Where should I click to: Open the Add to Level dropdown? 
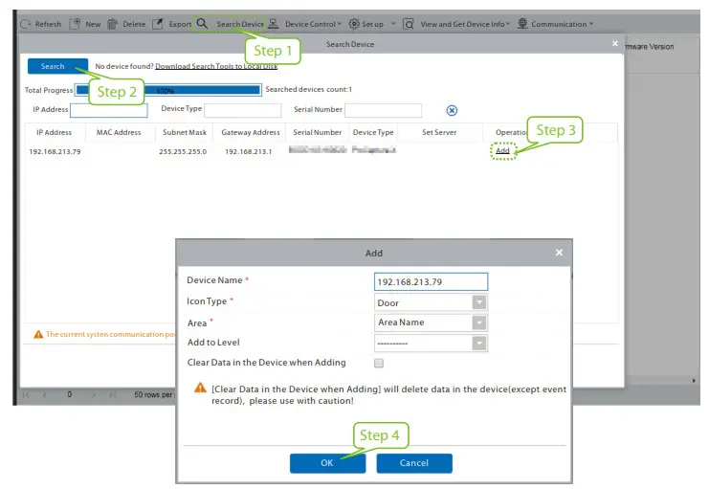(478, 343)
